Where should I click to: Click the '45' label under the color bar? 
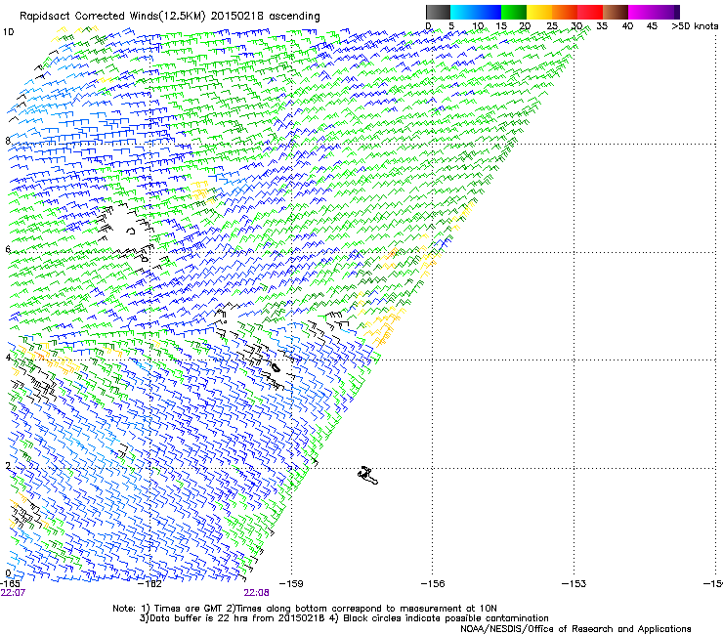pyautogui.click(x=652, y=26)
